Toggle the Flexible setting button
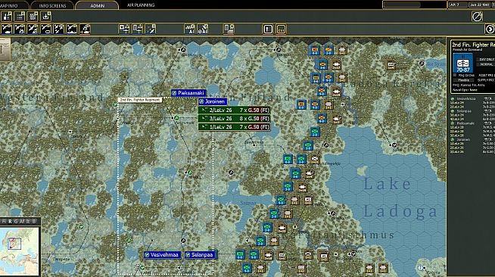 pyautogui.click(x=463, y=80)
